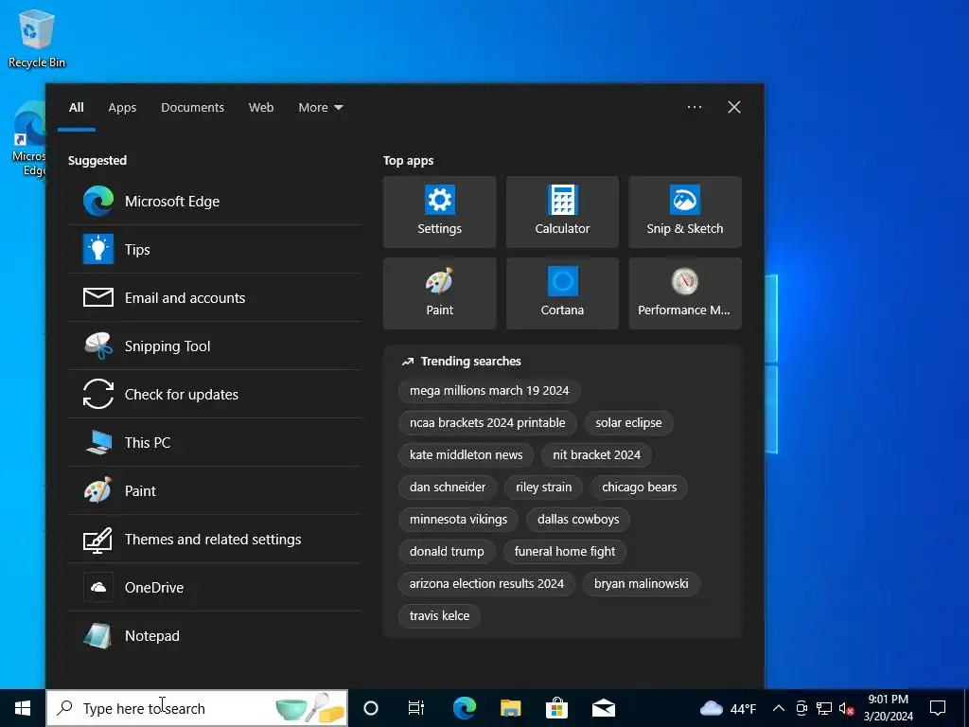Viewport: 969px width, 727px height.
Task: Click bryan malinowski trending search
Action: [x=641, y=583]
